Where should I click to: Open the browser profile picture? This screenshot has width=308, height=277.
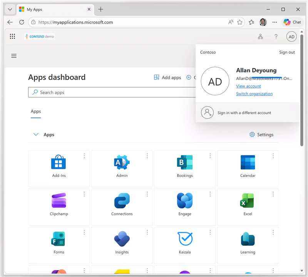tap(263, 22)
